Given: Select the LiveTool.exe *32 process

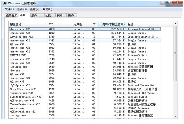Looking at the screenshot, I should (85, 37).
